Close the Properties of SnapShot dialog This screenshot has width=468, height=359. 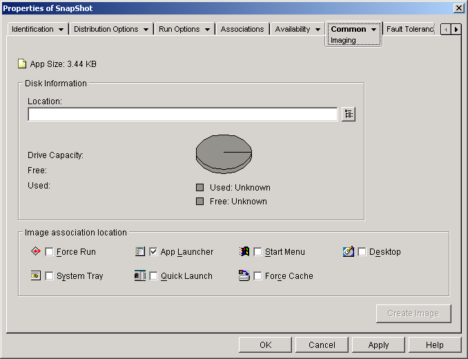click(x=458, y=8)
